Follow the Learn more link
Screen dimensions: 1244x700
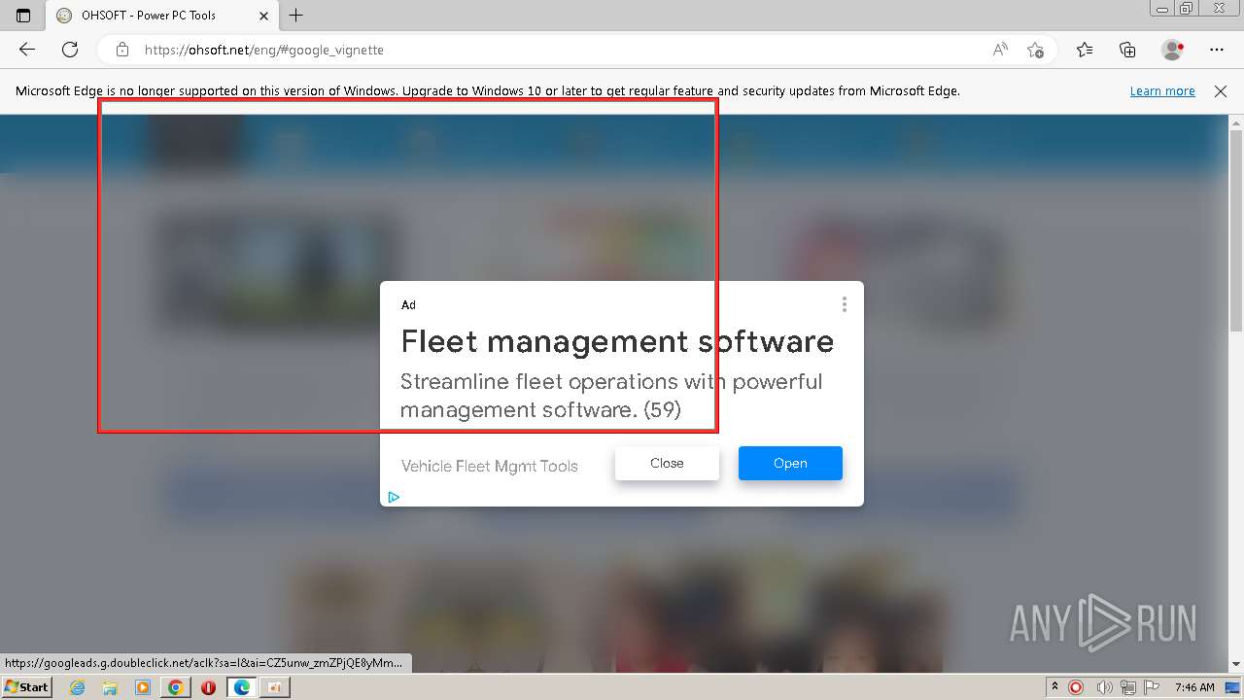coord(1162,90)
